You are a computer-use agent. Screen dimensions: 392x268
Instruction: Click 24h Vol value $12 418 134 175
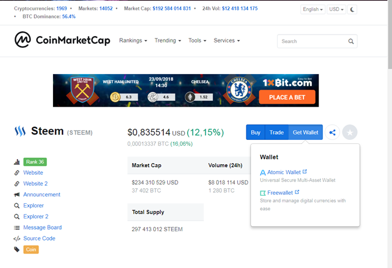[240, 9]
